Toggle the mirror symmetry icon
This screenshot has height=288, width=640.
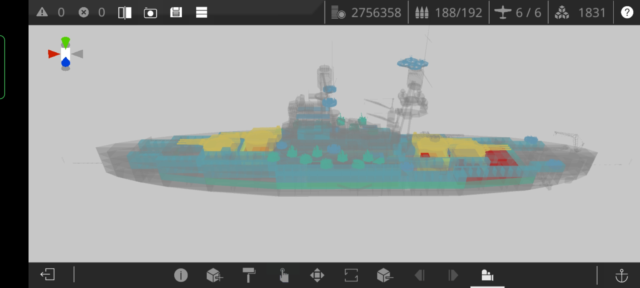tap(125, 13)
